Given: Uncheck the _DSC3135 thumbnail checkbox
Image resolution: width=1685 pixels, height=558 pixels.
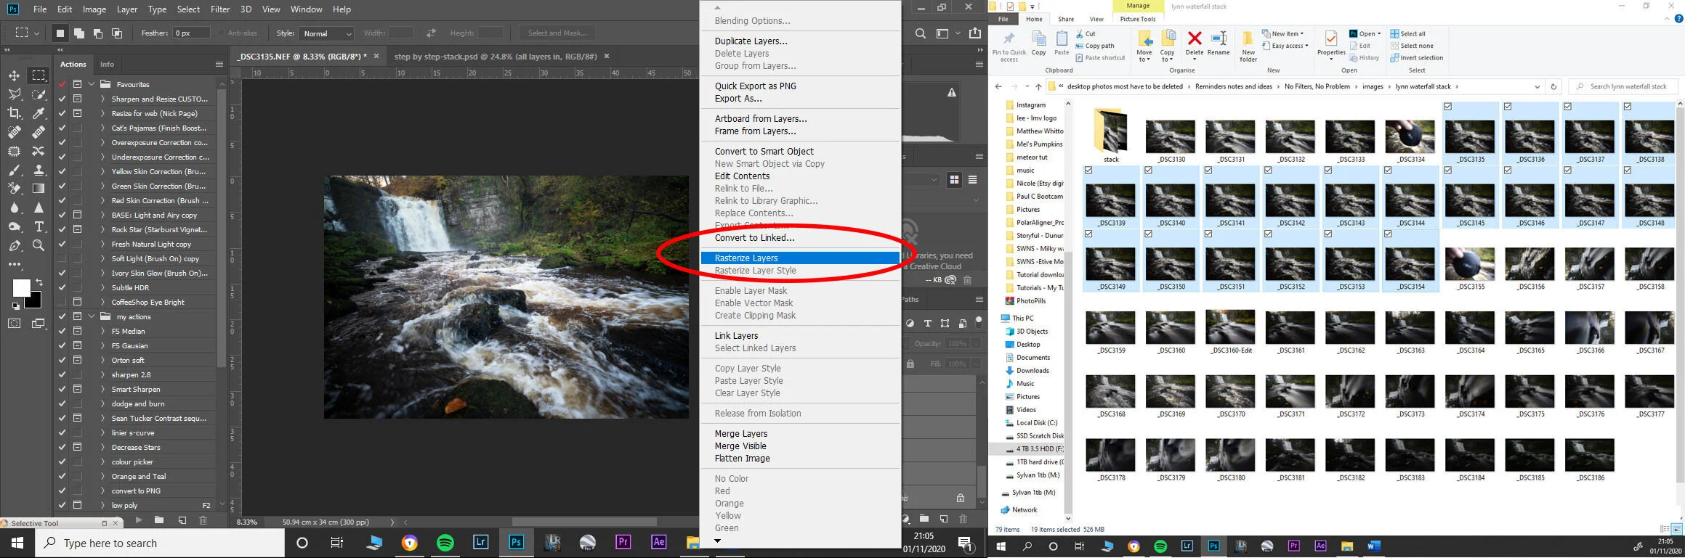Looking at the screenshot, I should point(1448,107).
